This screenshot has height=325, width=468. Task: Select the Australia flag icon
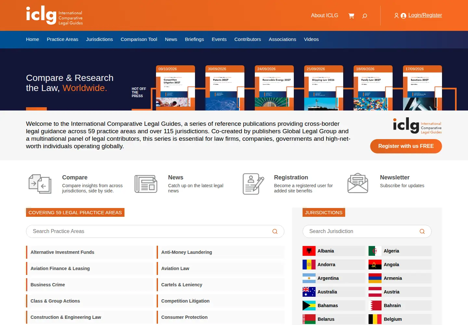tap(309, 292)
